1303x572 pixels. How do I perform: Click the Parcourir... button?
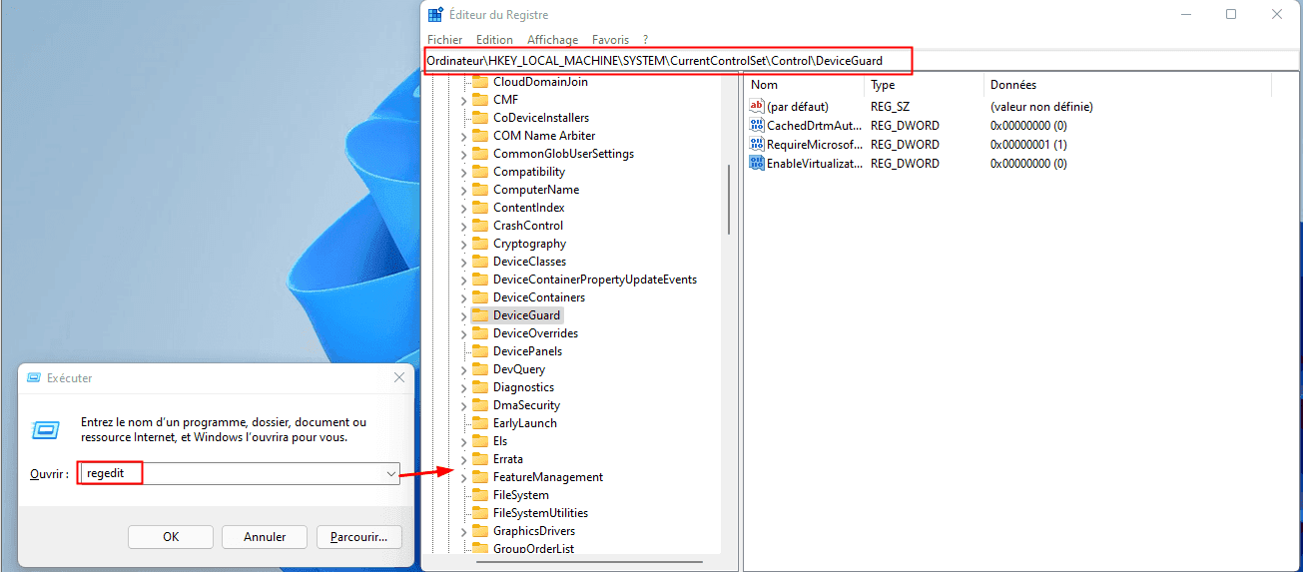pyautogui.click(x=358, y=537)
